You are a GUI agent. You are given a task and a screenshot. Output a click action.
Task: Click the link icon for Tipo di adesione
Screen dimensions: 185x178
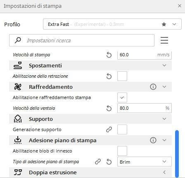point(98,162)
